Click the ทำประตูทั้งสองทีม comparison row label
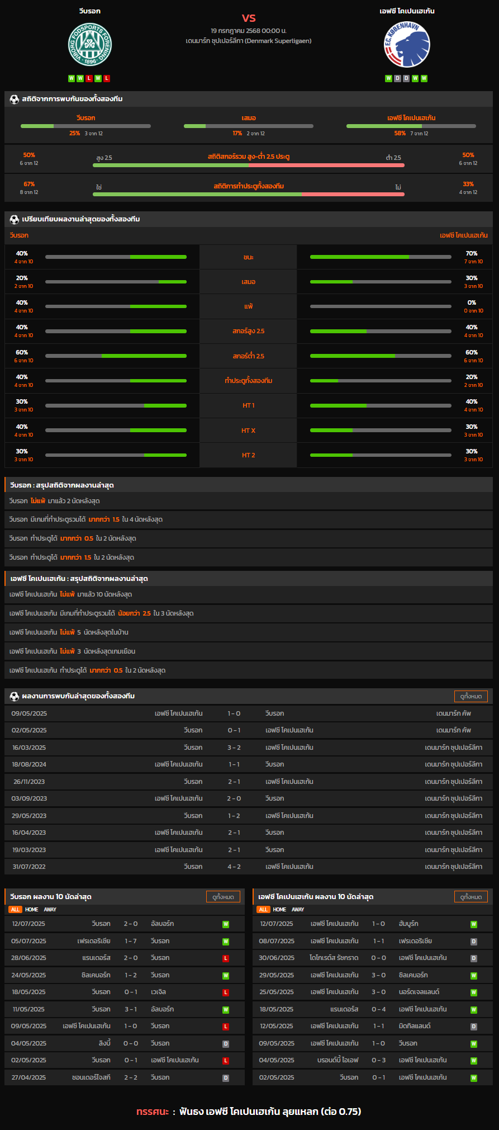The height and width of the screenshot is (1130, 499). [x=249, y=381]
